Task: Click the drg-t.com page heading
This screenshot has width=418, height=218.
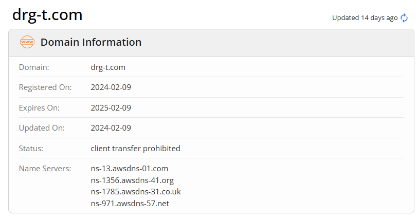Action: click(47, 15)
